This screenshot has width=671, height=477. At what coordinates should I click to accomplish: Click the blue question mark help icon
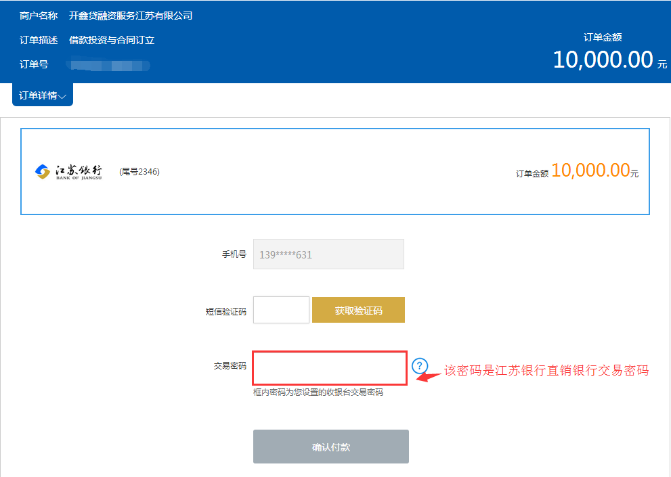[x=420, y=366]
